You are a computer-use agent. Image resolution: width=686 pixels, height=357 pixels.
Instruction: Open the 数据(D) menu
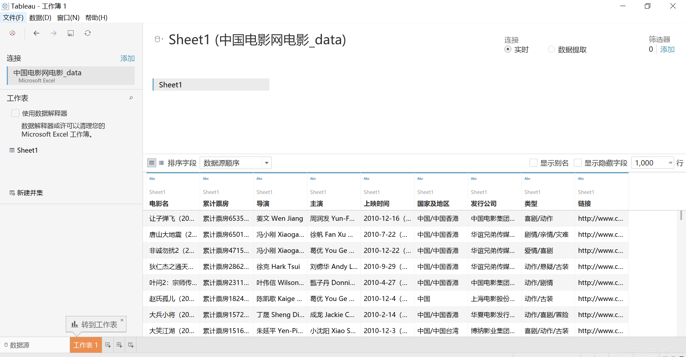click(40, 17)
